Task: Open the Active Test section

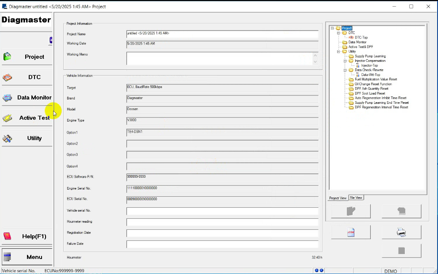Action: 27,118
